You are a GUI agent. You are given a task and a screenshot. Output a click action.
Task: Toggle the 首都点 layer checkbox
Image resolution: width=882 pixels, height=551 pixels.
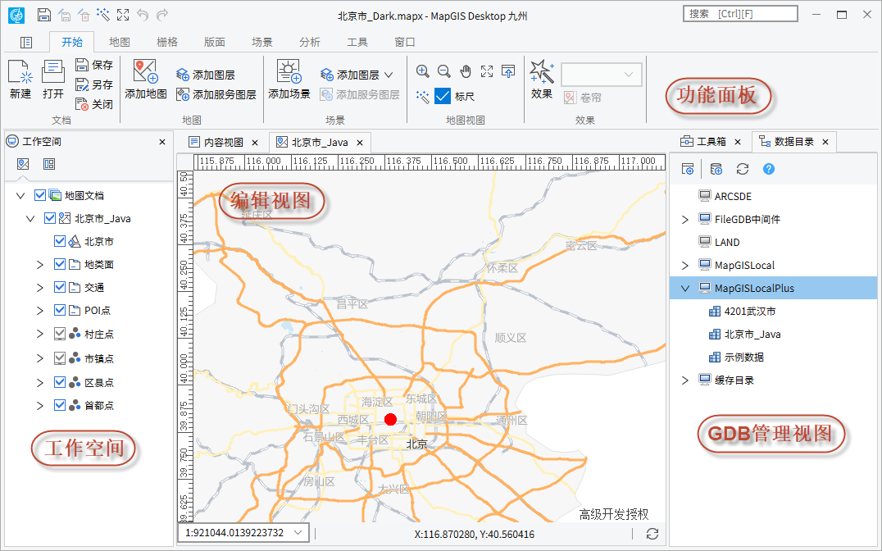(60, 405)
